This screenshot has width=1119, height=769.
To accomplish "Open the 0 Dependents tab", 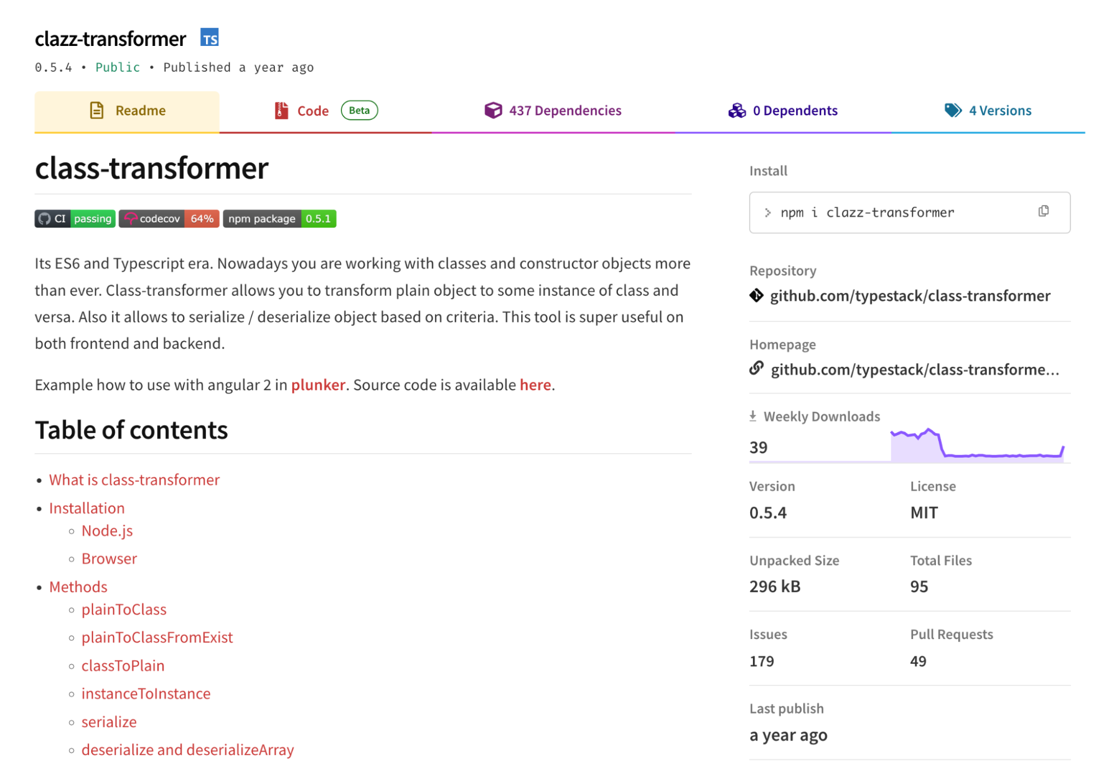I will pyautogui.click(x=794, y=110).
